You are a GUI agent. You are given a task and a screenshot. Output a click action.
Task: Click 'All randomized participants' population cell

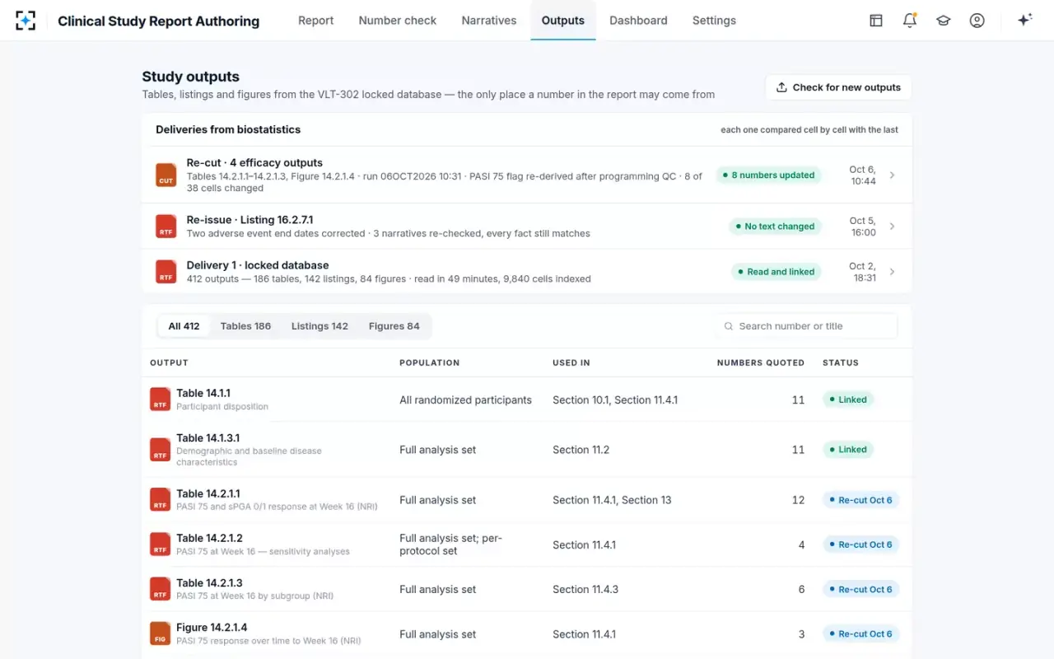click(x=465, y=400)
